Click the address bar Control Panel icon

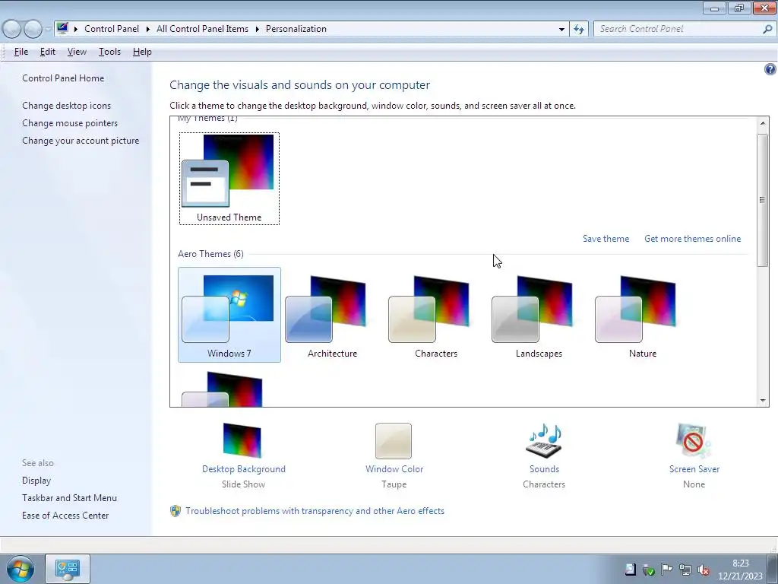pyautogui.click(x=62, y=28)
